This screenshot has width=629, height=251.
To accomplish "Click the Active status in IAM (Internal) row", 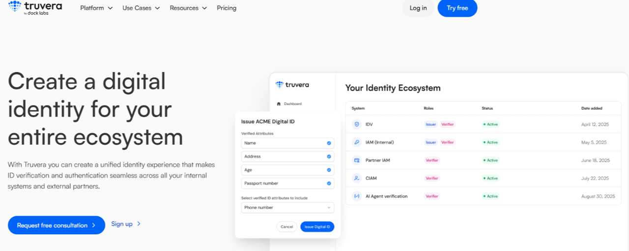I will pyautogui.click(x=490, y=142).
